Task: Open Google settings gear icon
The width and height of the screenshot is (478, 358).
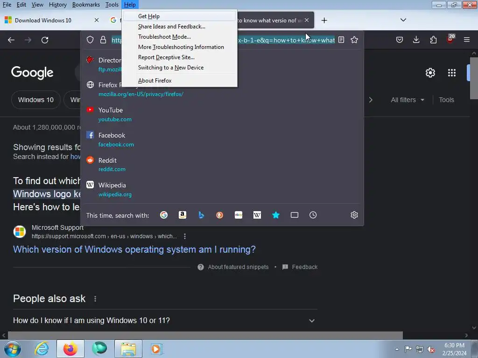Action: 430,73
